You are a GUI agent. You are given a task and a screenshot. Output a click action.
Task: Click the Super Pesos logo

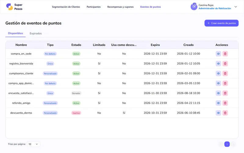pos(14,7)
